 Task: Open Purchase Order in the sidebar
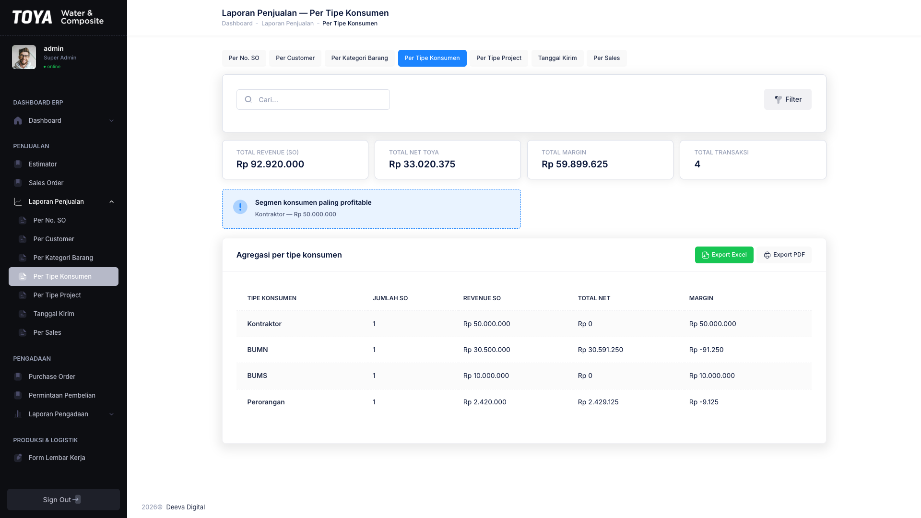click(63, 377)
